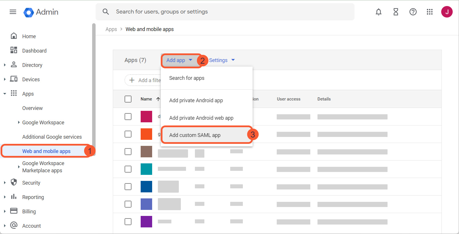
Task: Open Google apps grid launcher
Action: point(430,12)
